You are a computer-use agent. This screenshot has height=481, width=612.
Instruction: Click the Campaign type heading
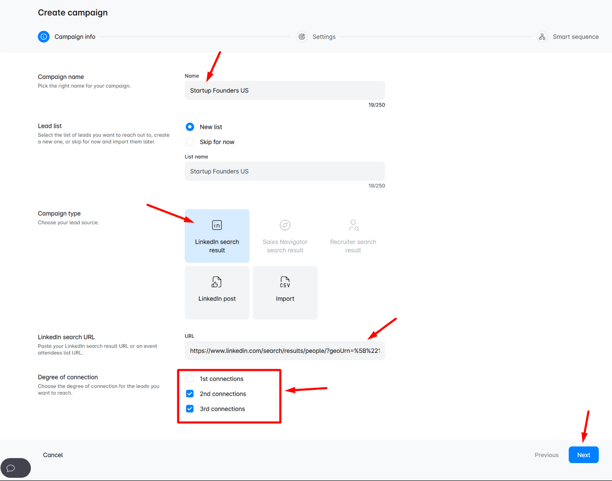pyautogui.click(x=59, y=213)
